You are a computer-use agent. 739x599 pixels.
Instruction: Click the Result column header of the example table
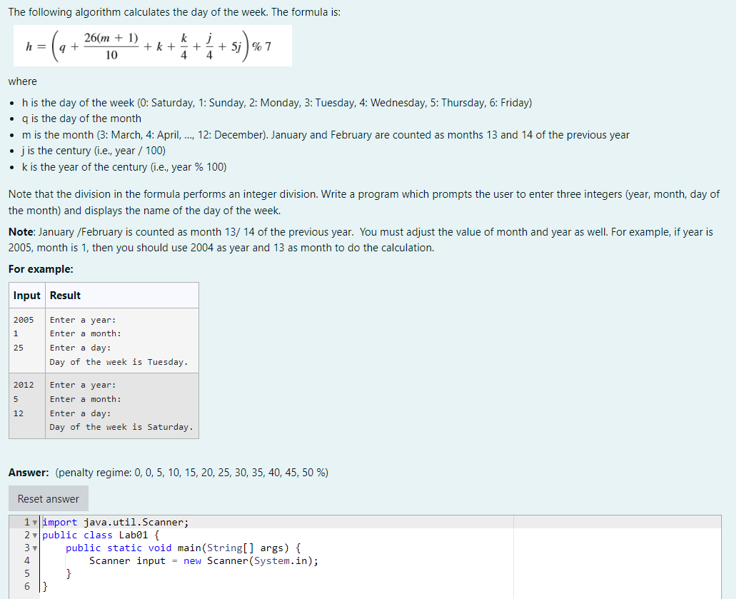[x=66, y=295]
